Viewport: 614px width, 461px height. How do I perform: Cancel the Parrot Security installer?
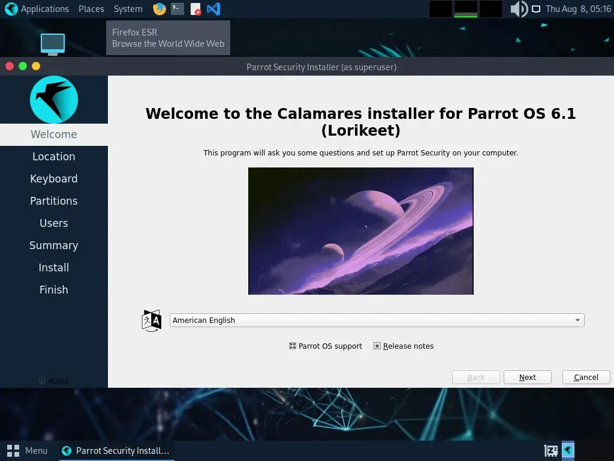pos(586,378)
